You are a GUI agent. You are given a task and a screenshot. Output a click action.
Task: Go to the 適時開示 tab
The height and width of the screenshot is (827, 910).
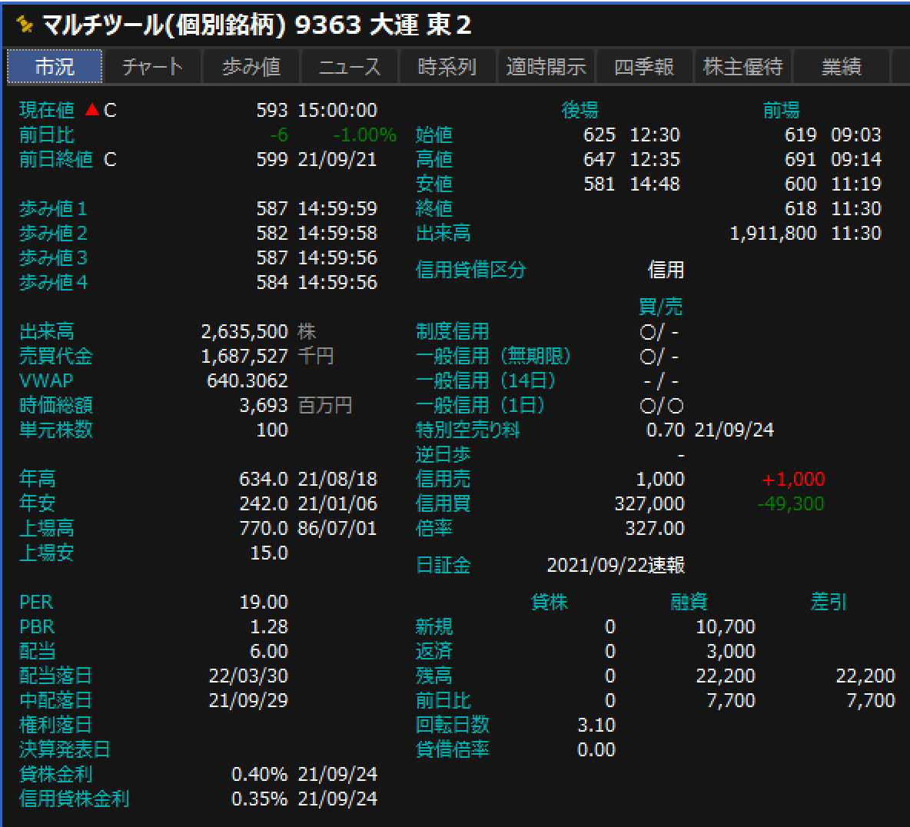546,67
